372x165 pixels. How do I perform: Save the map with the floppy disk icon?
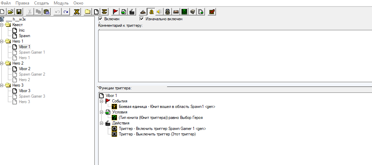19,11
